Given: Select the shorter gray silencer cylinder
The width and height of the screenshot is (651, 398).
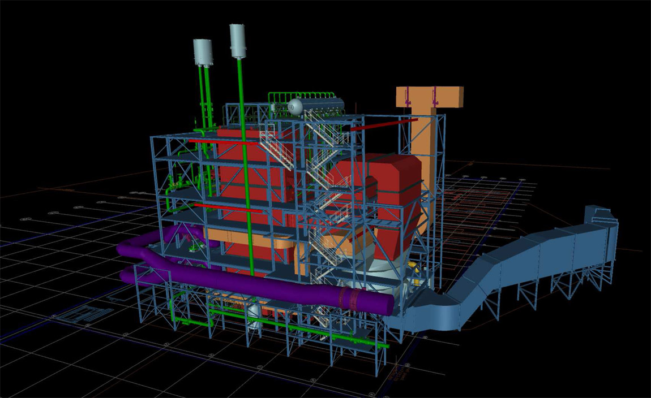Looking at the screenshot, I should click(203, 52).
